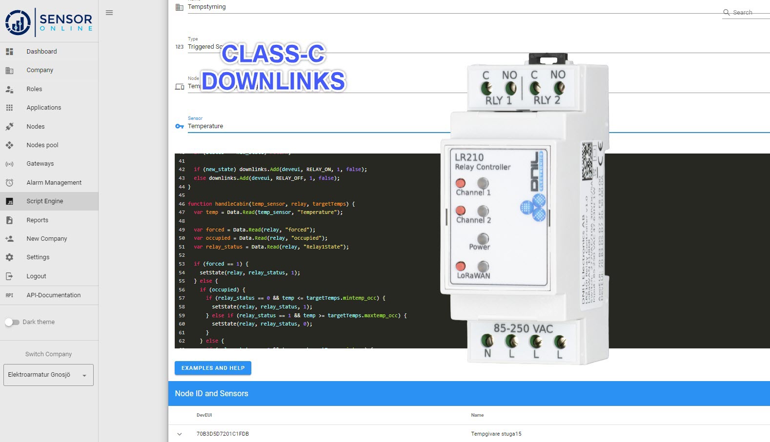Click the Dashboard sidebar icon
This screenshot has width=770, height=442.
tap(9, 52)
